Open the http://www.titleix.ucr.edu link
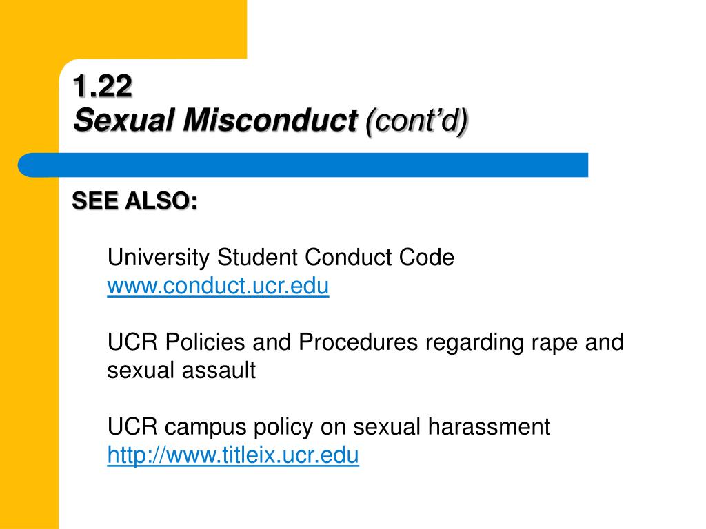Image resolution: width=706 pixels, height=529 pixels. pyautogui.click(x=233, y=455)
